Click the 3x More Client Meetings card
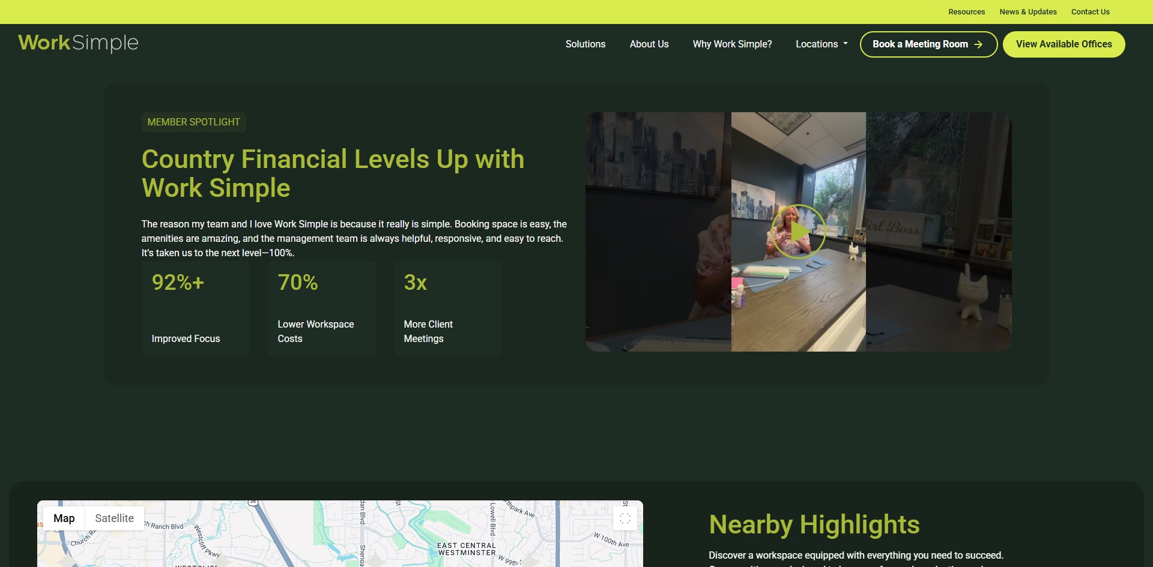The width and height of the screenshot is (1153, 567). tap(448, 308)
